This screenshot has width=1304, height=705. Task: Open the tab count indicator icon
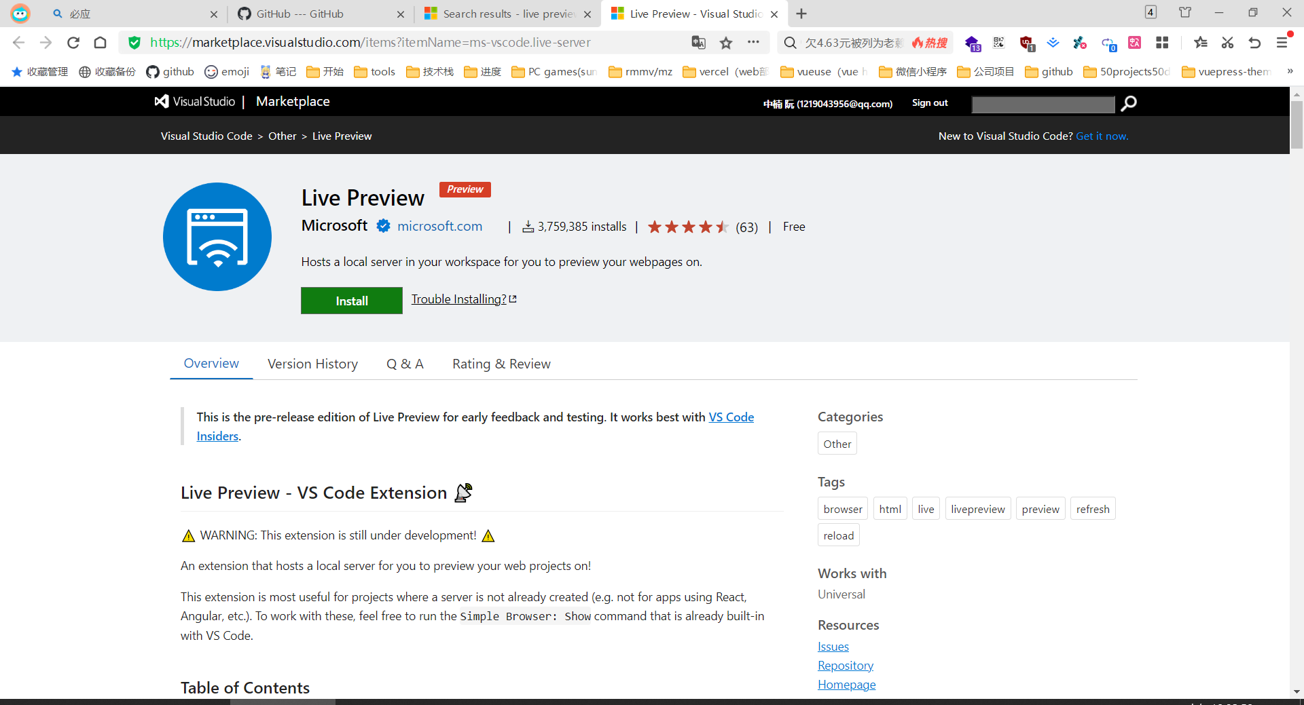pyautogui.click(x=1151, y=12)
